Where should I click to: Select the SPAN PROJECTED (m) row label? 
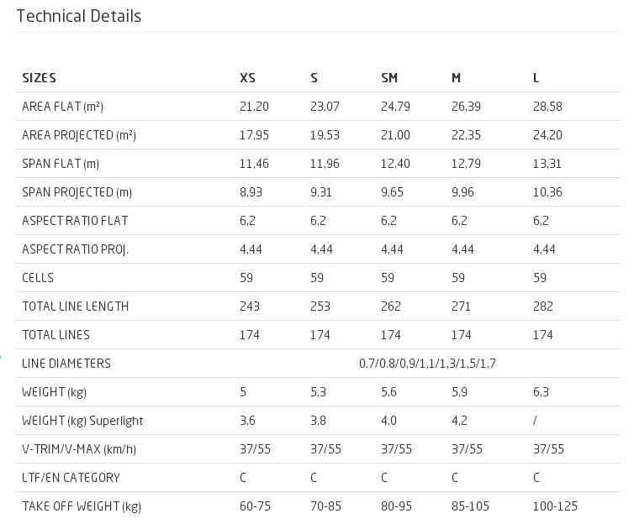coord(77,192)
